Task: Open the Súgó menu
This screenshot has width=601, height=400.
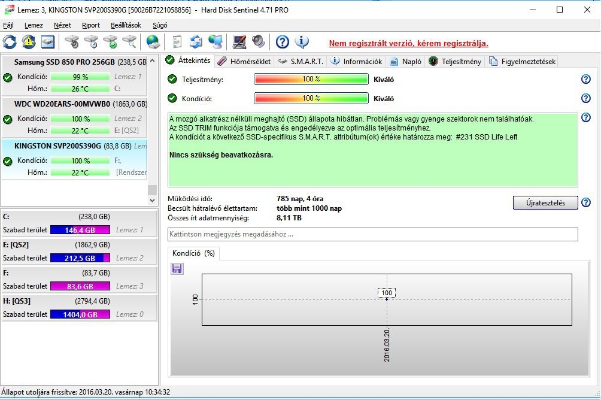Action: (160, 25)
